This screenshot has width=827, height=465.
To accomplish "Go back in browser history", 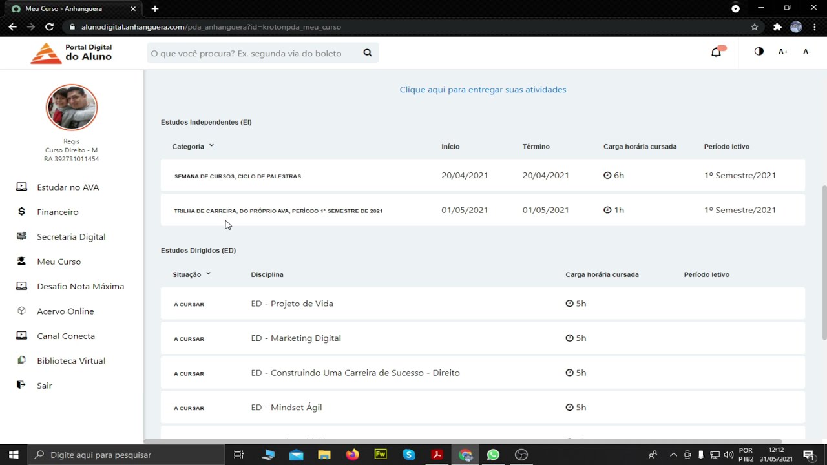I will (x=12, y=27).
